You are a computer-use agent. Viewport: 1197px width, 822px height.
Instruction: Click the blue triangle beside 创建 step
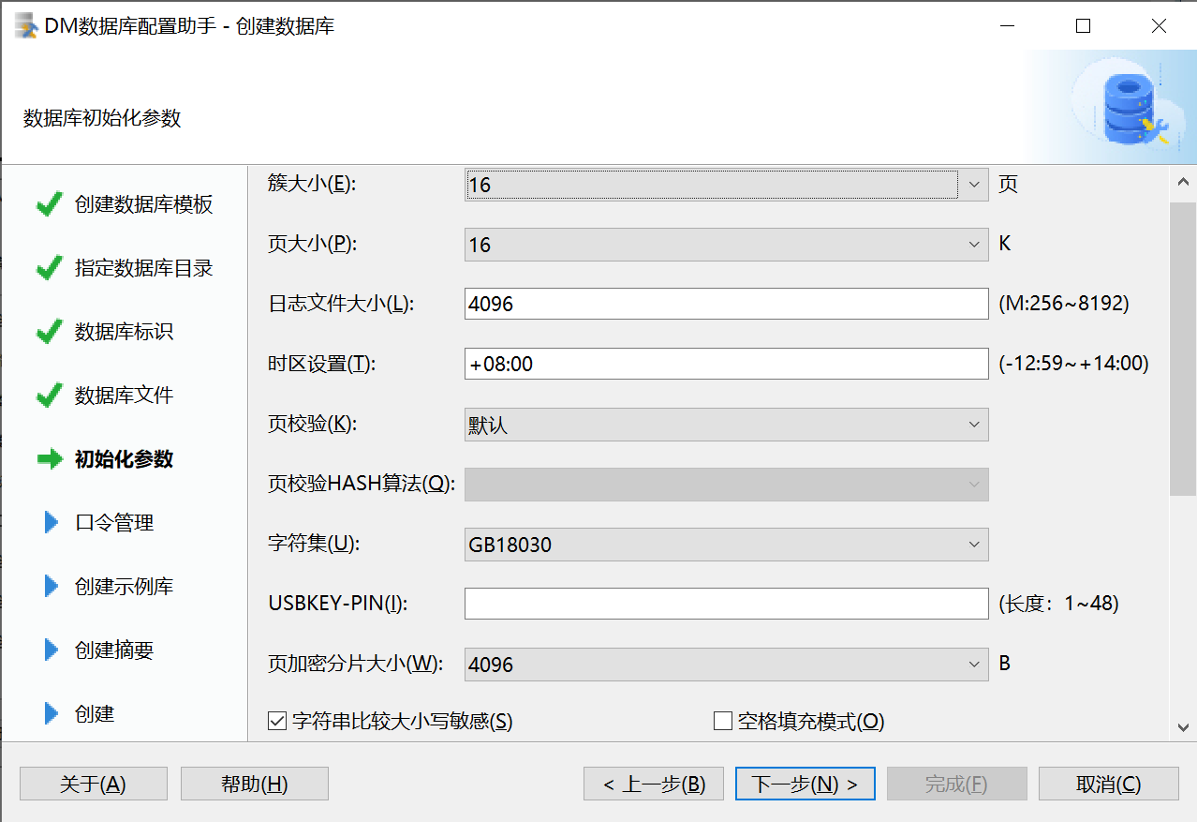click(x=52, y=714)
